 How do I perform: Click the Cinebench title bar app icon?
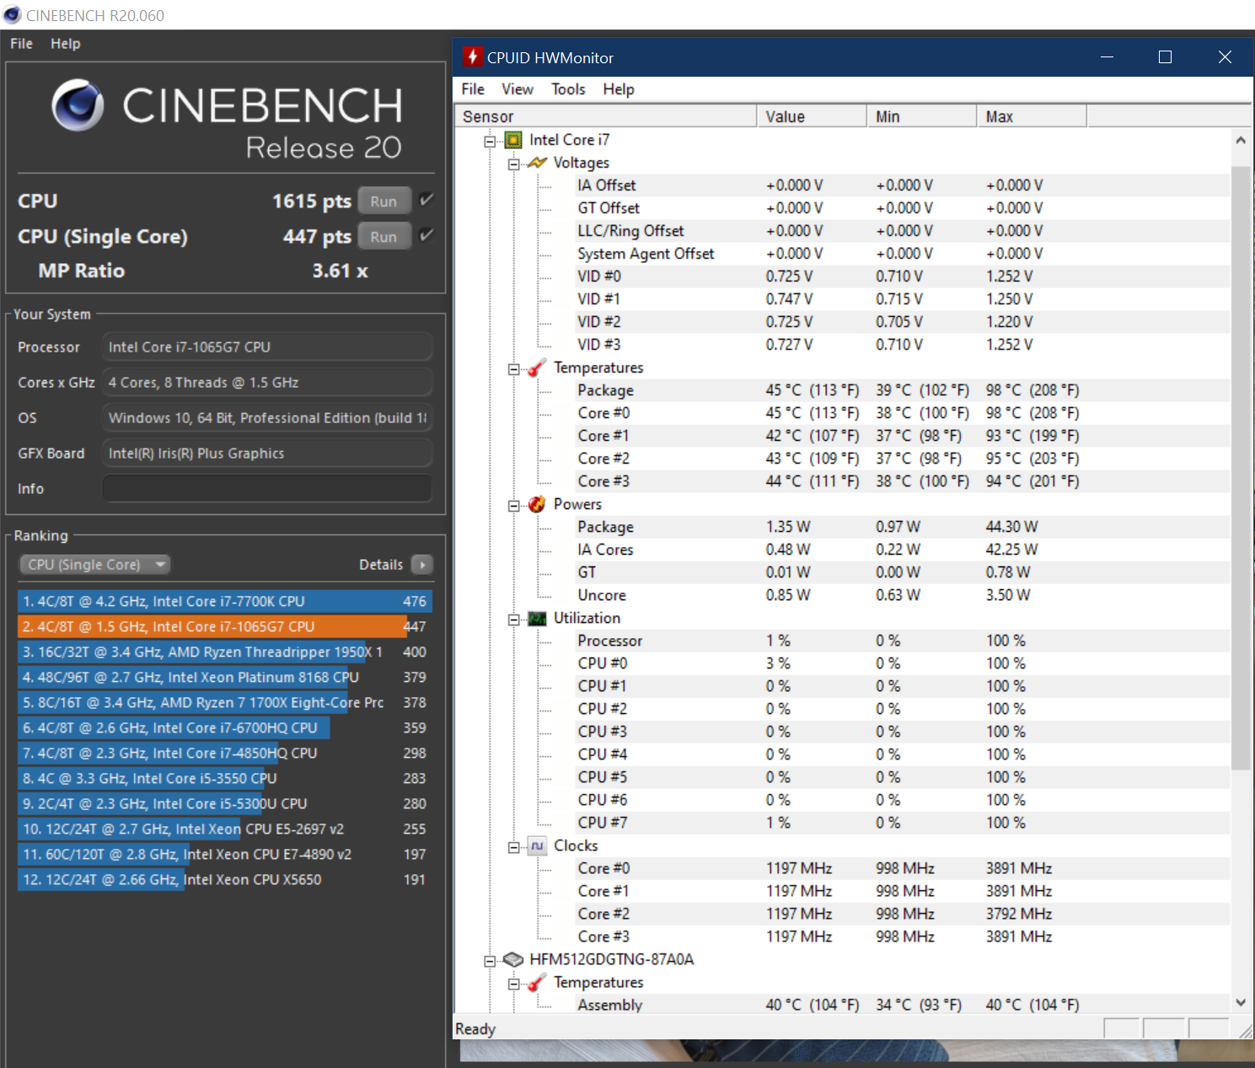click(12, 15)
